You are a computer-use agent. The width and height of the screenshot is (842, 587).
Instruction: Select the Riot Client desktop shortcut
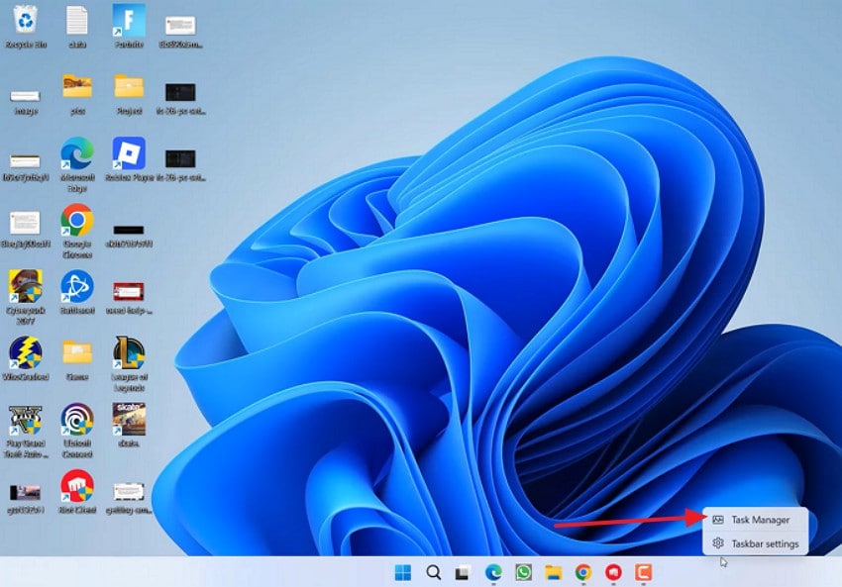click(77, 486)
